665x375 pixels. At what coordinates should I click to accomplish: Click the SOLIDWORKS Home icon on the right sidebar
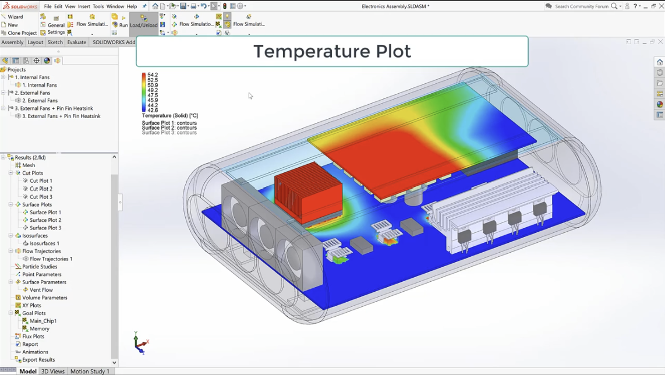coord(659,62)
